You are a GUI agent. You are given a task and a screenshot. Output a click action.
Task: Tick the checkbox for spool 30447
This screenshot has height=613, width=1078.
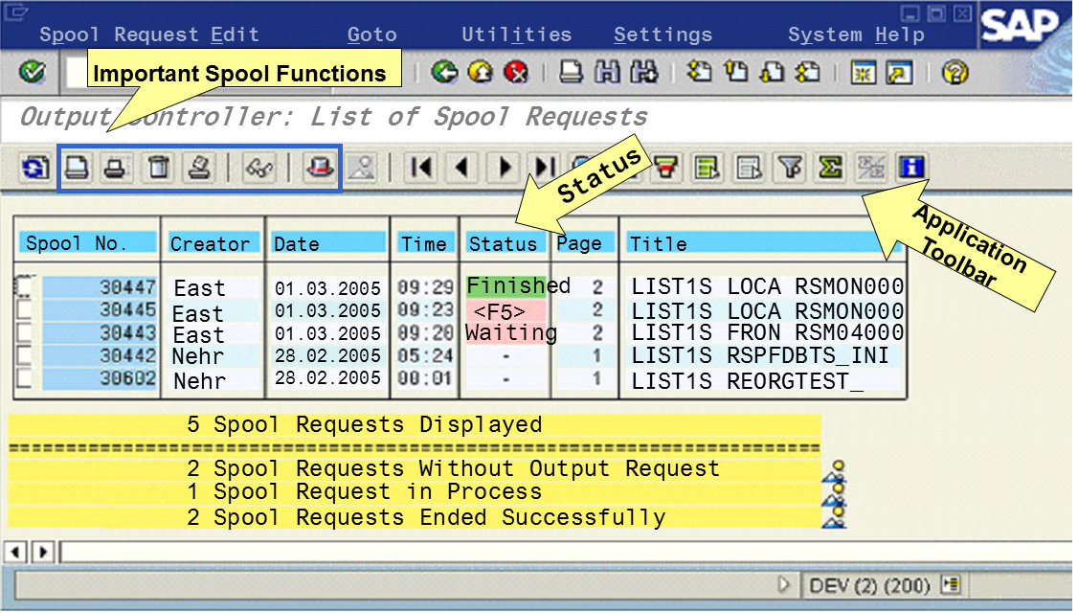(25, 286)
